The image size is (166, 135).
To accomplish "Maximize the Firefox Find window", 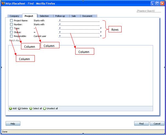I will (158, 4).
